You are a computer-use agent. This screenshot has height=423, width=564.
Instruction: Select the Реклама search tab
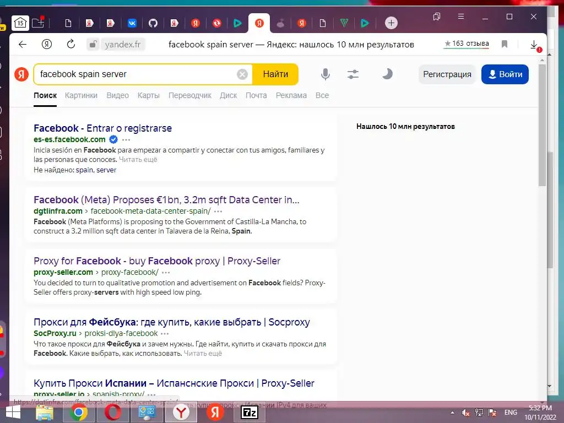click(291, 95)
